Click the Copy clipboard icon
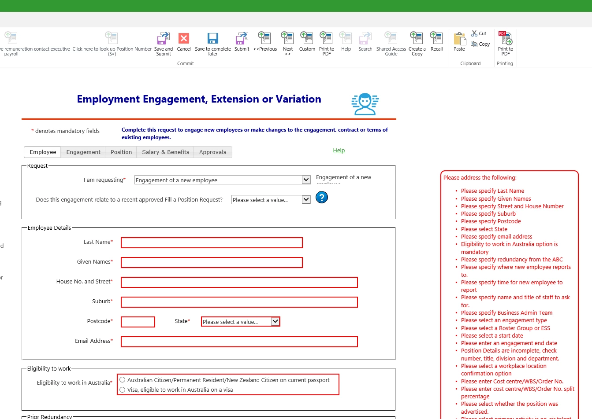This screenshot has width=592, height=419. (474, 44)
